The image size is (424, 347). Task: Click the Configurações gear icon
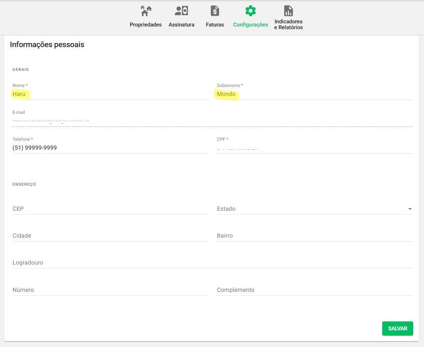251,11
